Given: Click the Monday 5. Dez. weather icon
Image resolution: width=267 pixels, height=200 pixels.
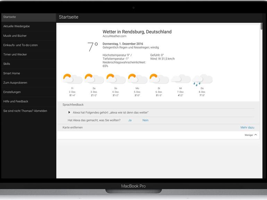Looking at the screenshot, I should pyautogui.click(x=137, y=79).
